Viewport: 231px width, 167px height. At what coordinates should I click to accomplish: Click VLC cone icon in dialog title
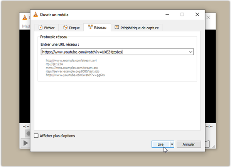click(35, 14)
